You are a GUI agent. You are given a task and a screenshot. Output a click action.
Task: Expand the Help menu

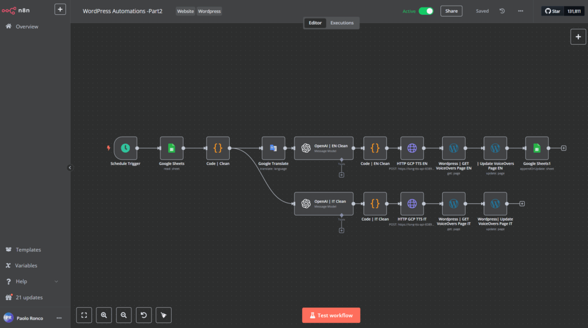point(32,281)
